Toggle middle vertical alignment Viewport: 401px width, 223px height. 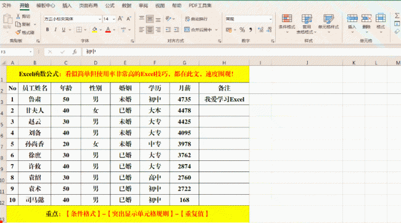150,18
